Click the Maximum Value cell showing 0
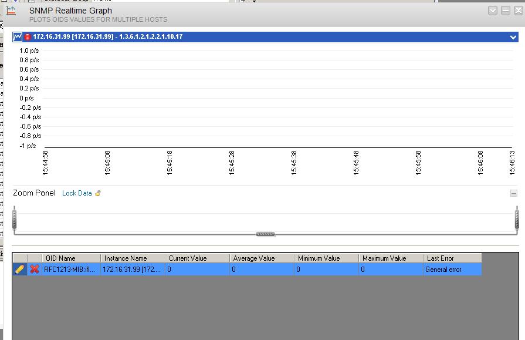 (x=391, y=270)
